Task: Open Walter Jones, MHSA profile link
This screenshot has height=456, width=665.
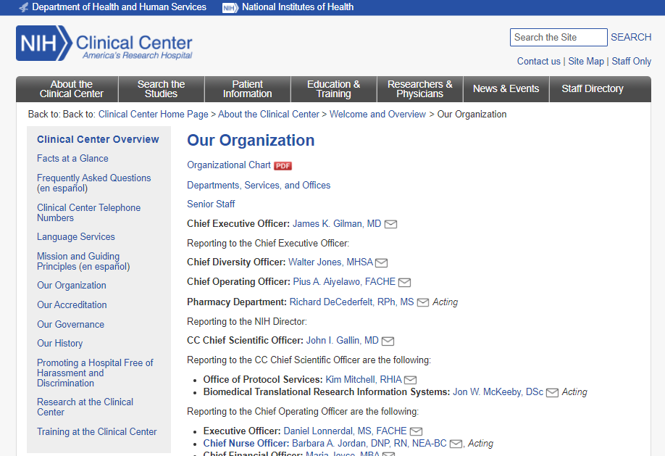Action: tap(331, 262)
